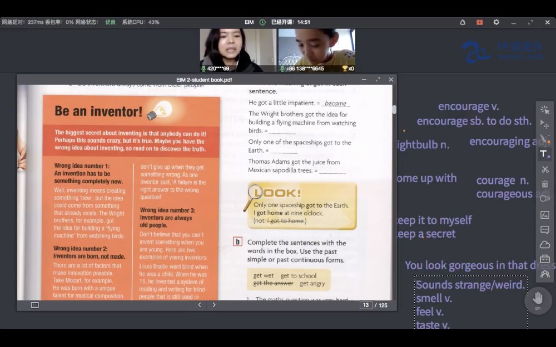Screen dimensions: 556x347
Task: Go to next PDF page
Action: [214, 305]
